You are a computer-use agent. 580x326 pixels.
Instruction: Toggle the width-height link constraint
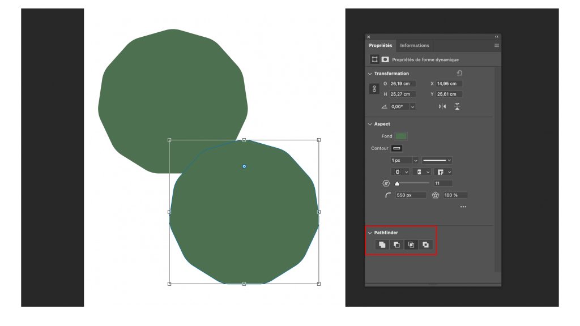(x=374, y=89)
